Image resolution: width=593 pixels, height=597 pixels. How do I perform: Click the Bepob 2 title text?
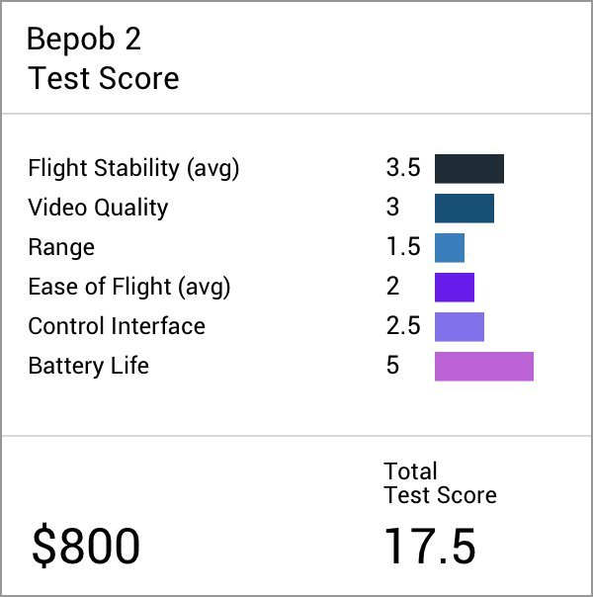coord(84,40)
